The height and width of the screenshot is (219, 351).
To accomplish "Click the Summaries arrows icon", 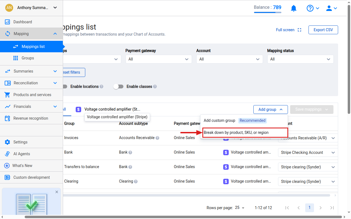I will 8,71.
